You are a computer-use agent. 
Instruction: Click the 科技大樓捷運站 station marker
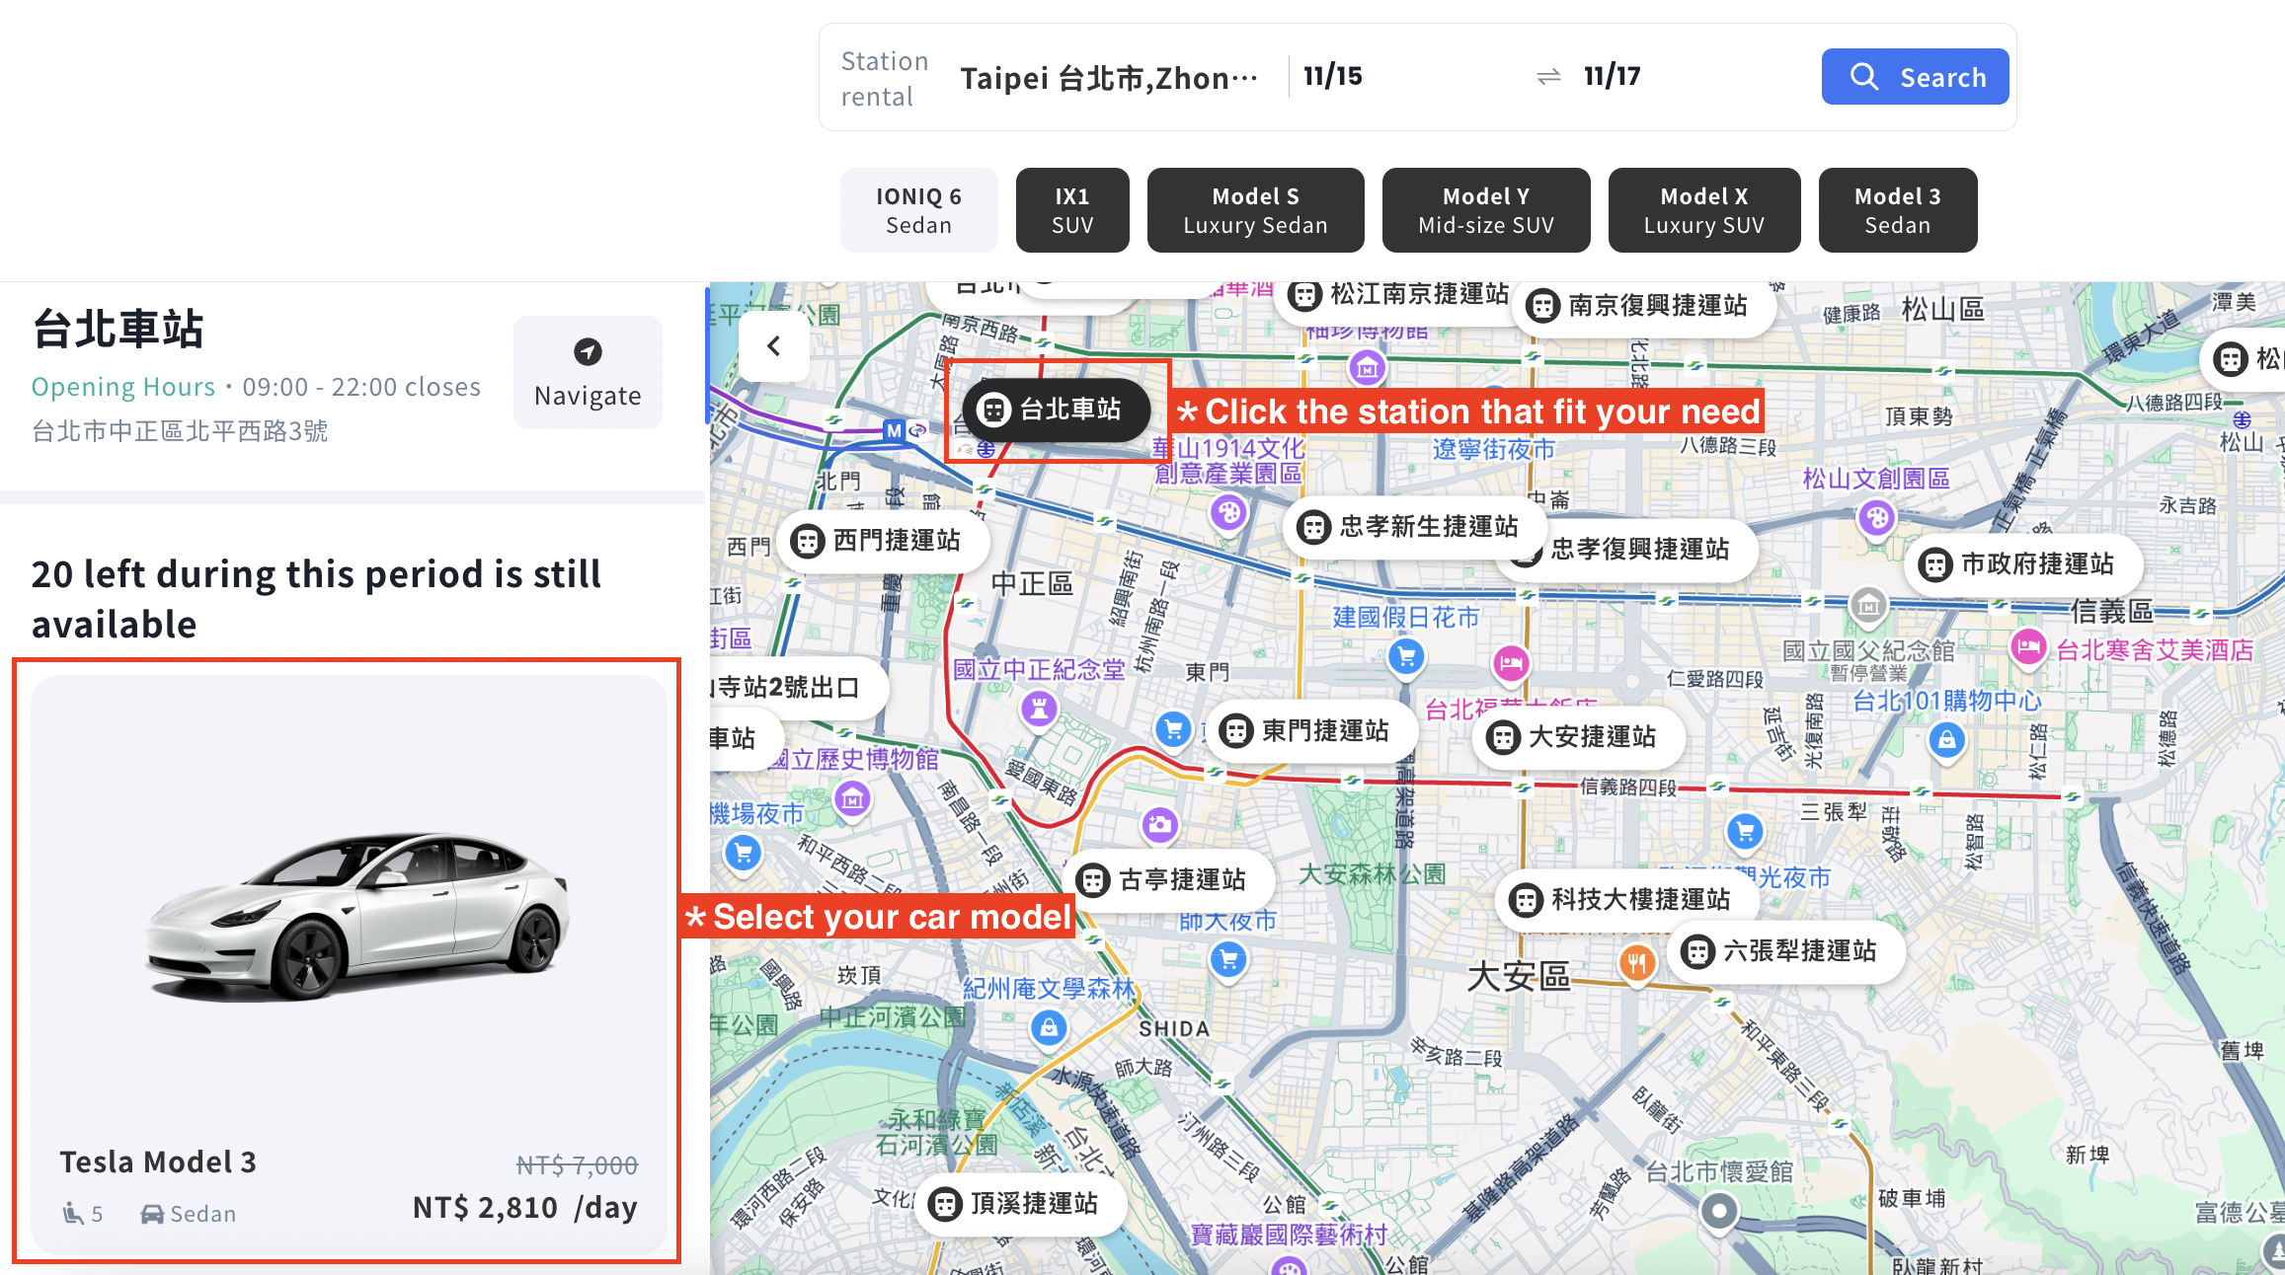(x=1626, y=899)
